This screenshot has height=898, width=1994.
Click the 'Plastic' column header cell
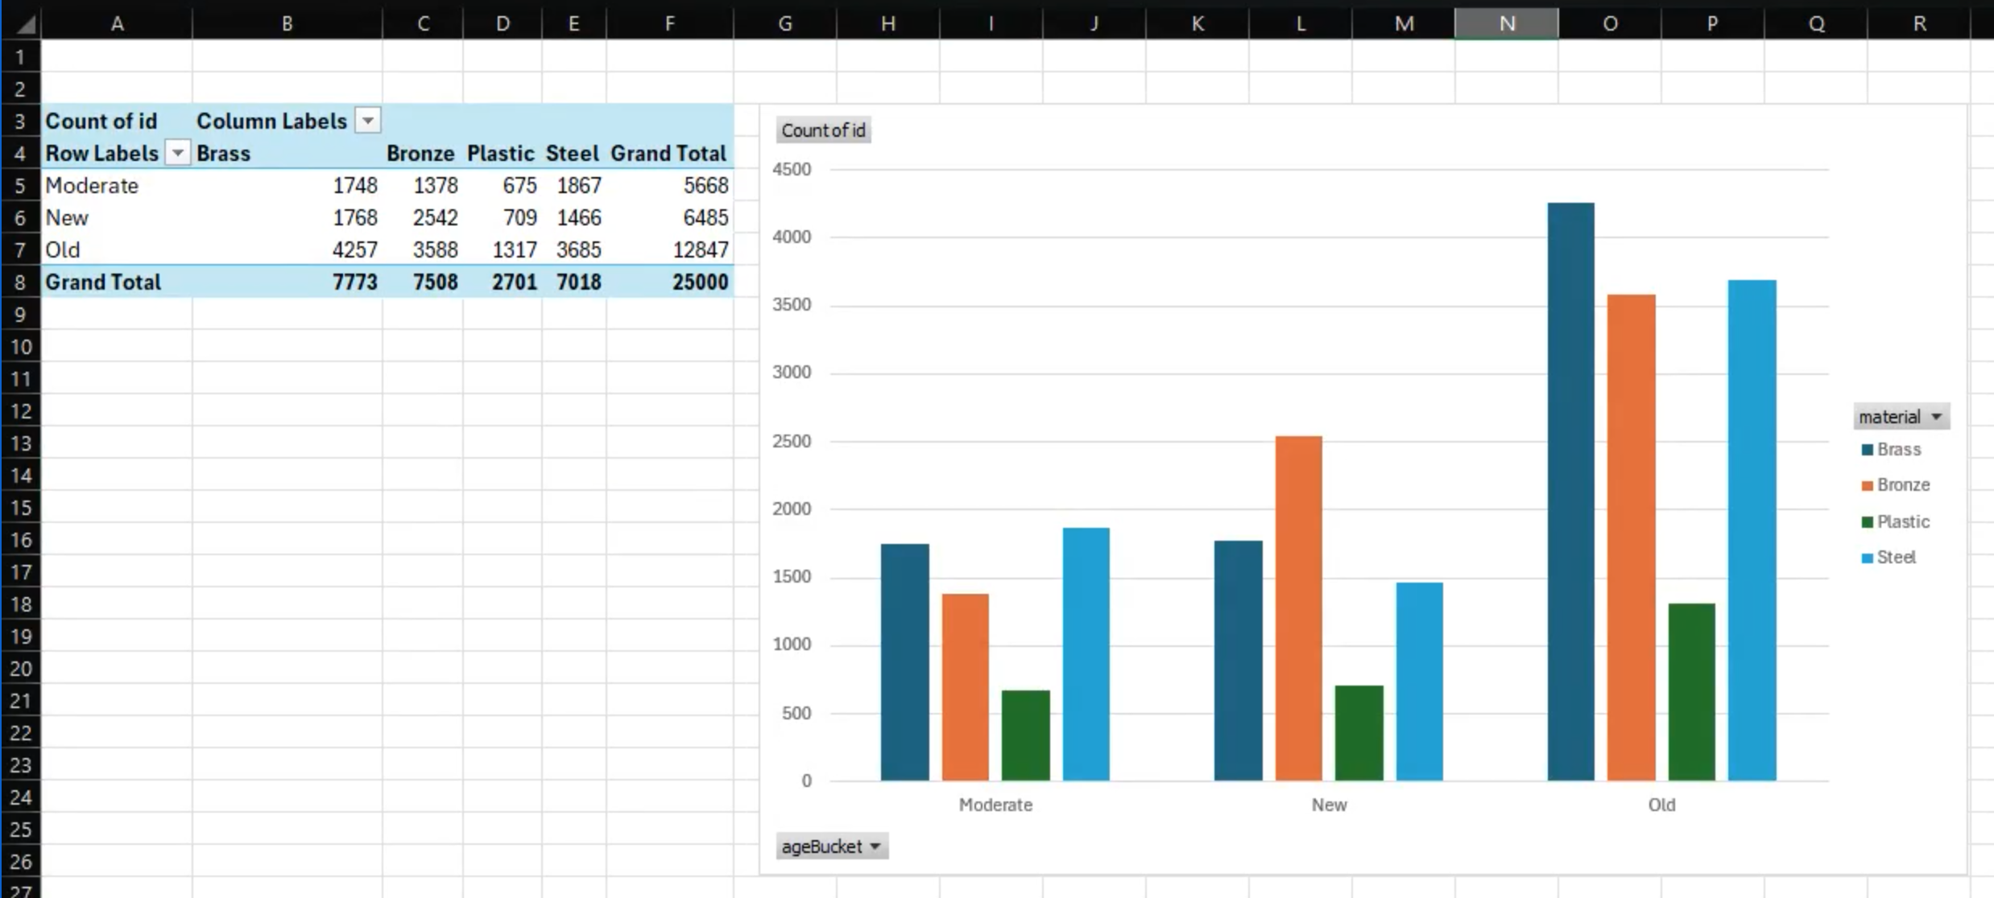(503, 153)
